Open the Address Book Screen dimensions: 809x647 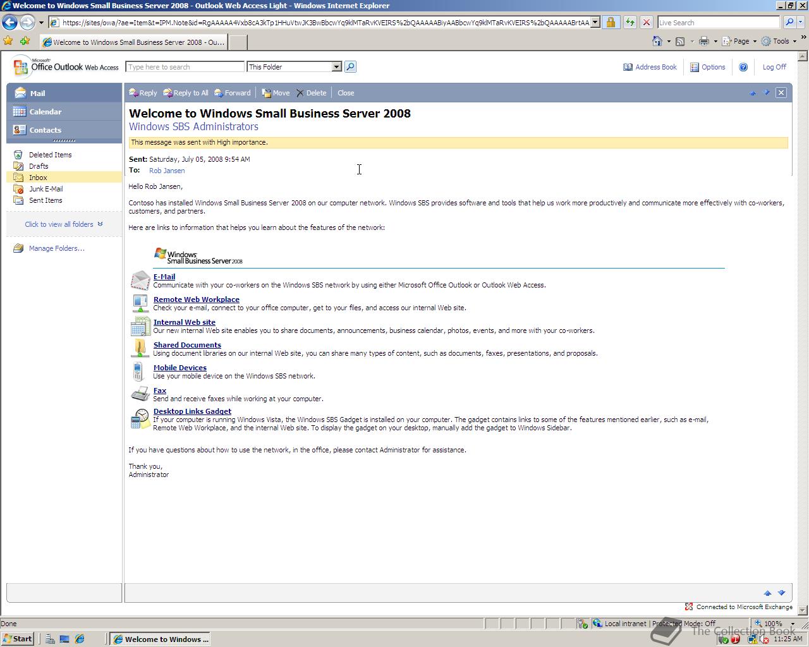point(650,67)
